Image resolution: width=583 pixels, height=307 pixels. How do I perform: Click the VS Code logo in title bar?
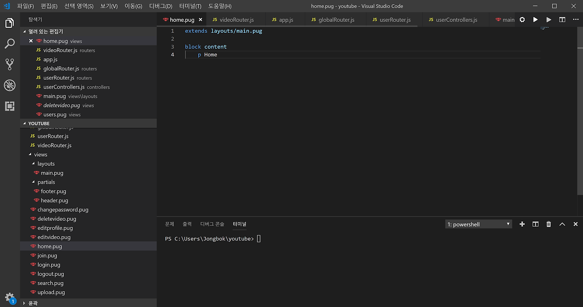pos(6,6)
